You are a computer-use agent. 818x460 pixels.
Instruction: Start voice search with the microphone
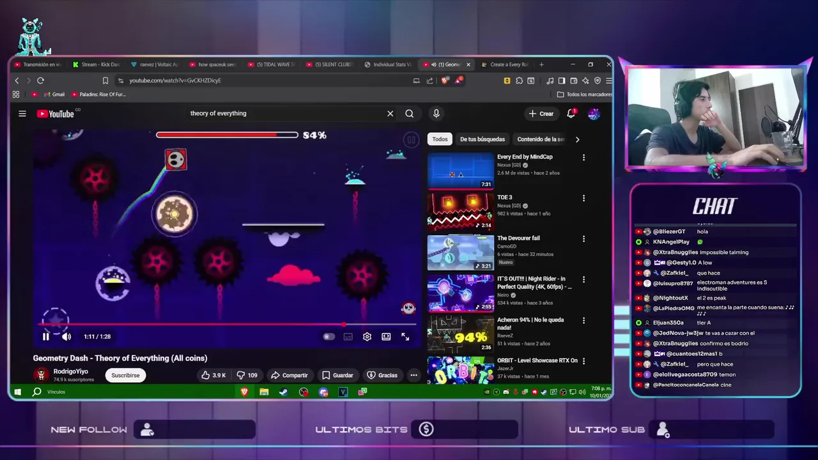436,114
